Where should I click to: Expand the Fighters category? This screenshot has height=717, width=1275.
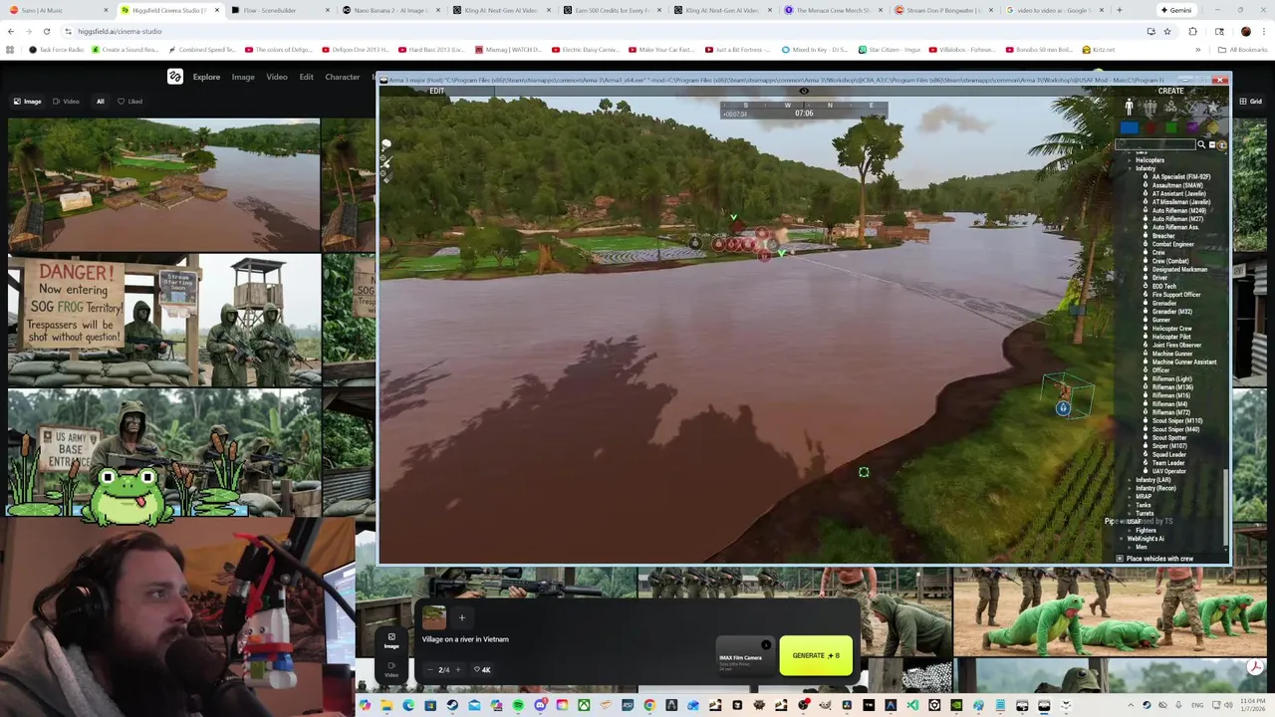(1130, 531)
